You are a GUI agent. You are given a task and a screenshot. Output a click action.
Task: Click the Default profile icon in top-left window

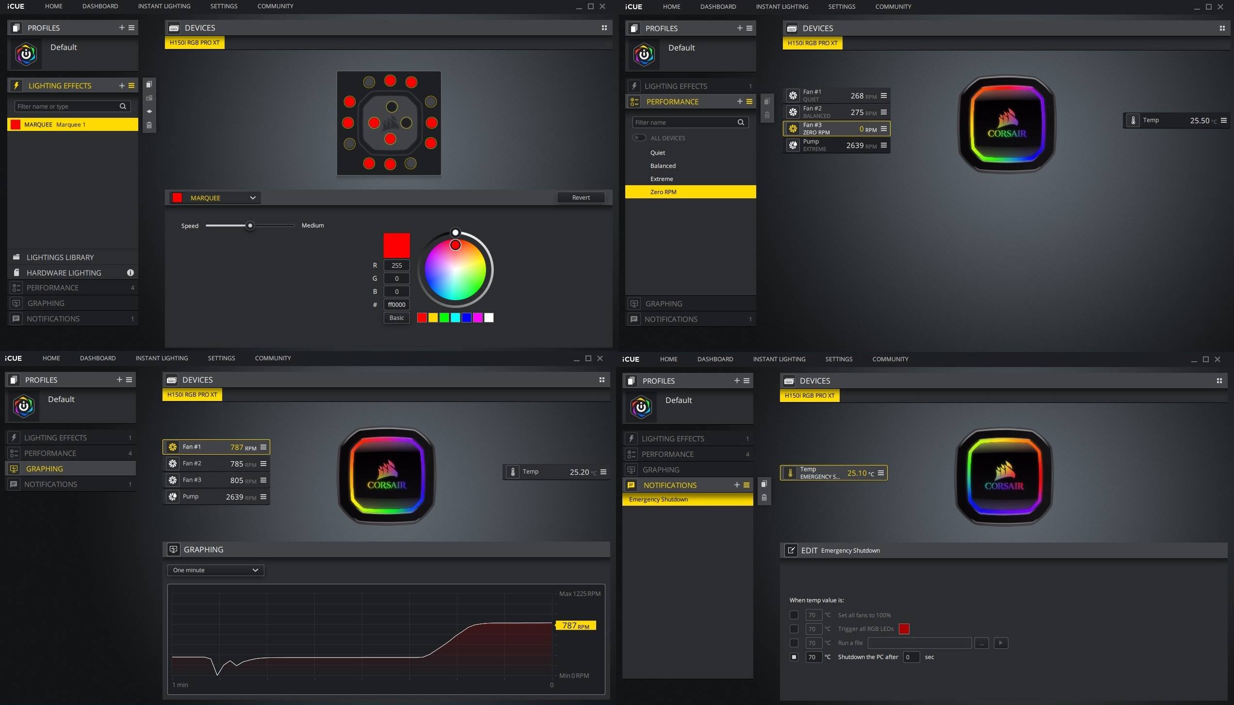point(26,54)
